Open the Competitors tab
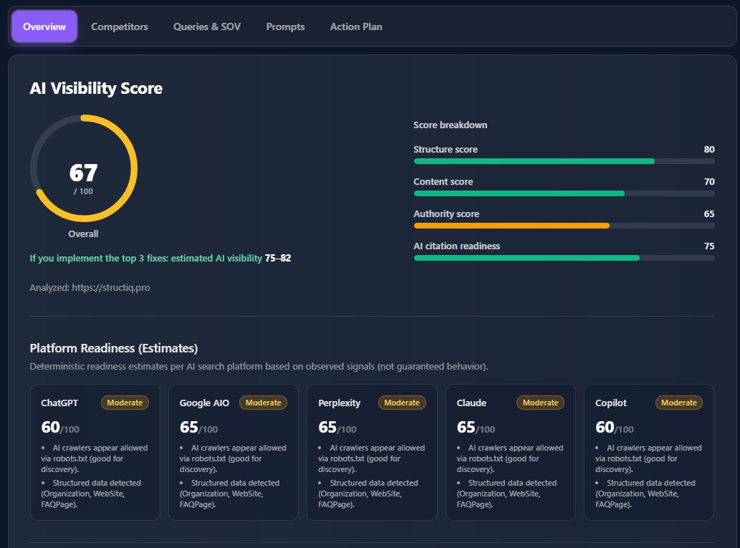This screenshot has height=548, width=740. (120, 27)
